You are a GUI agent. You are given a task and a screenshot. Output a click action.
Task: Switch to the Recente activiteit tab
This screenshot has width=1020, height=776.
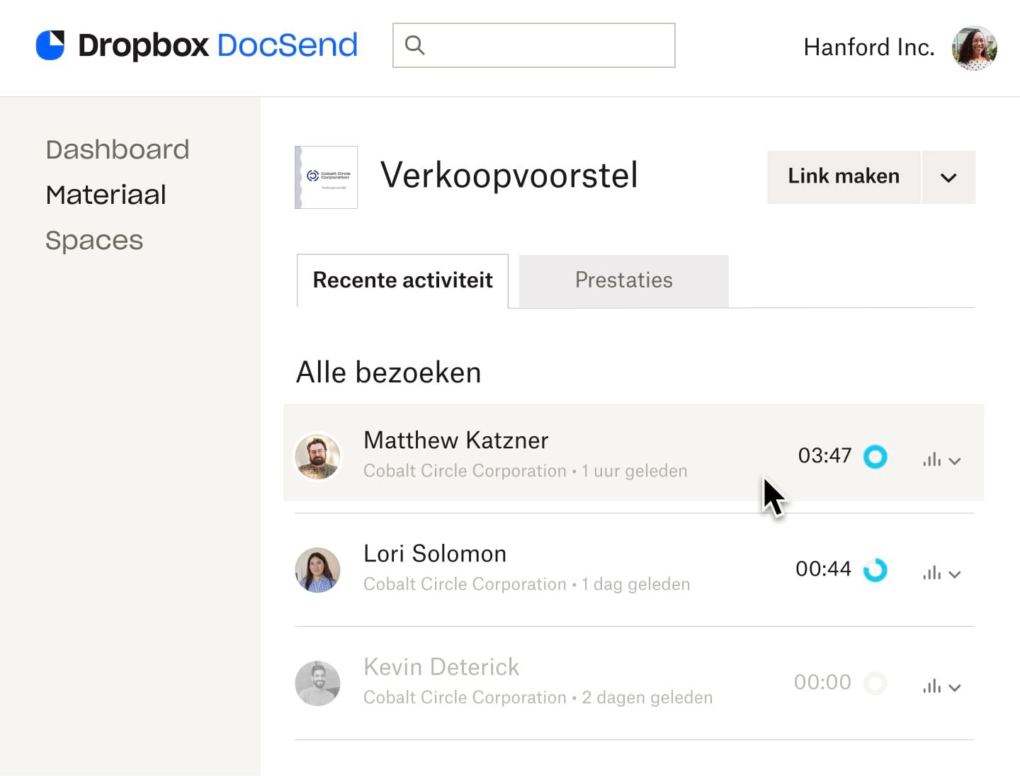402,280
